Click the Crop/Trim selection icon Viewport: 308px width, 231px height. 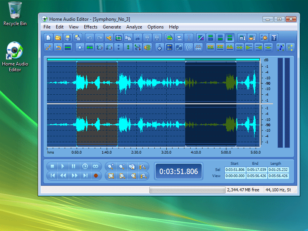click(x=119, y=38)
